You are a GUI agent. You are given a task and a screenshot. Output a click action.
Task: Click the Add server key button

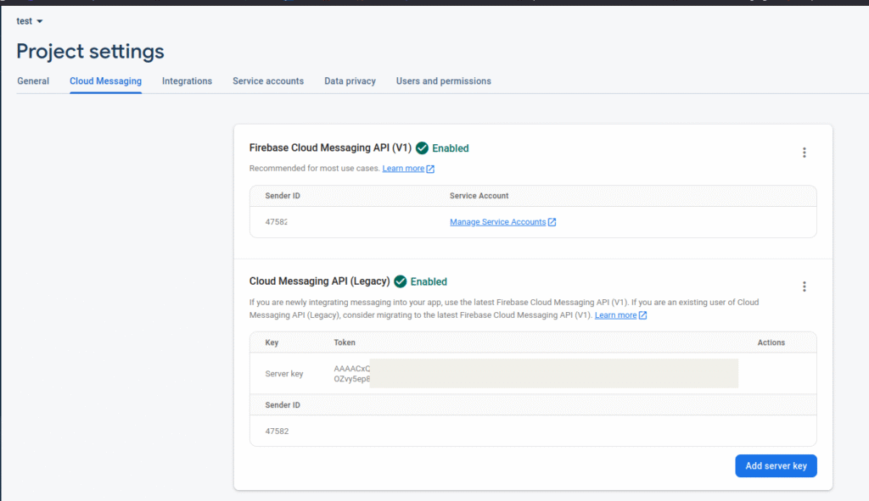coord(776,466)
